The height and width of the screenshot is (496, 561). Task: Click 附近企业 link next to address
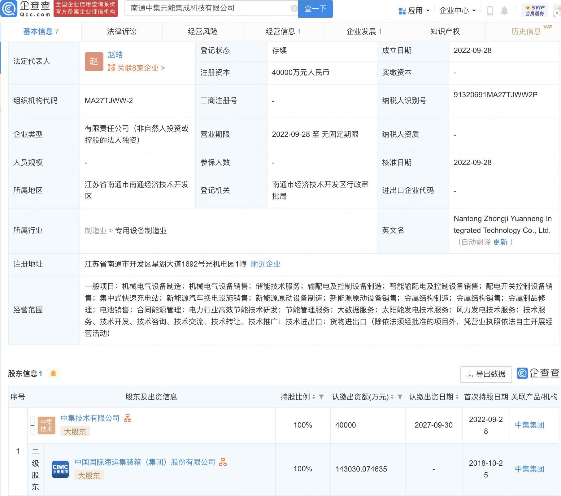(x=266, y=264)
